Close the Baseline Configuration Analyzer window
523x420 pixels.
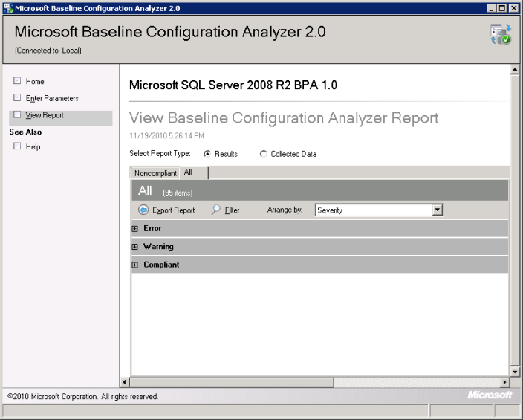pyautogui.click(x=513, y=8)
